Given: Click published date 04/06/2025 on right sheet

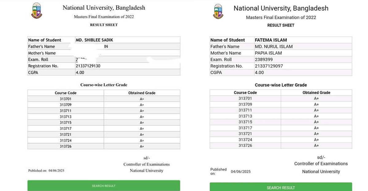Looking at the screenshot, I should click(x=241, y=172).
